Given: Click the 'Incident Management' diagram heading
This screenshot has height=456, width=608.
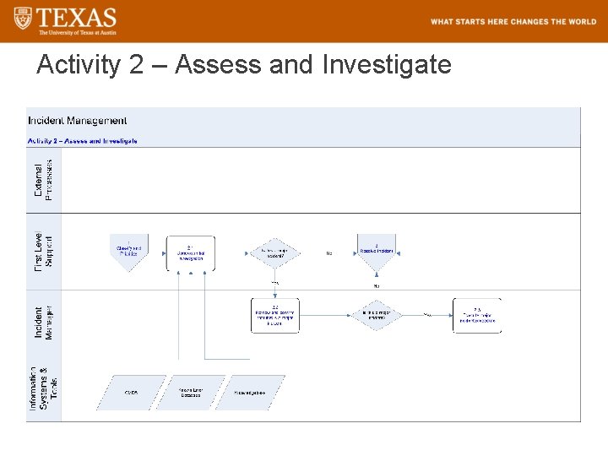Looking at the screenshot, I should pyautogui.click(x=77, y=121).
